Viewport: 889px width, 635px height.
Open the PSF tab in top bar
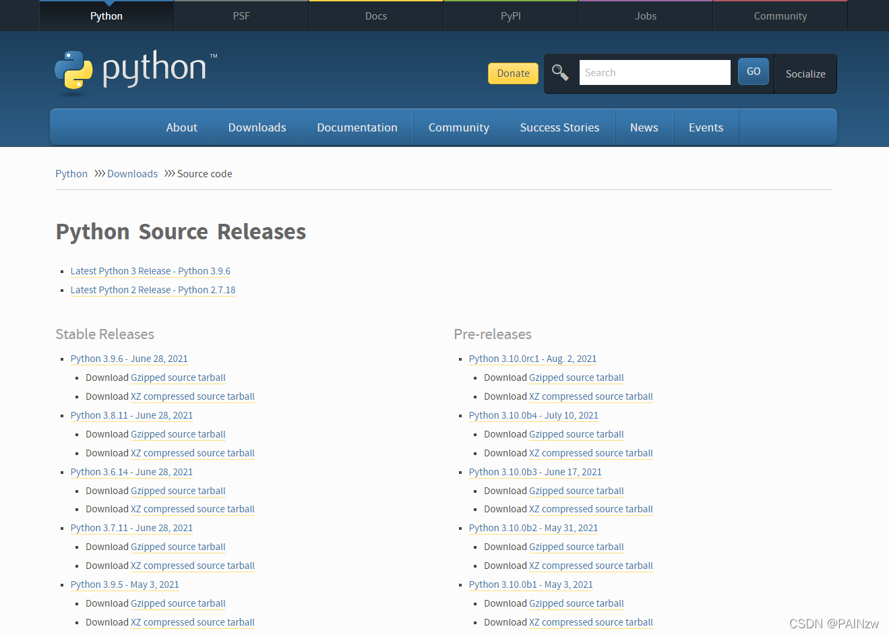point(241,16)
